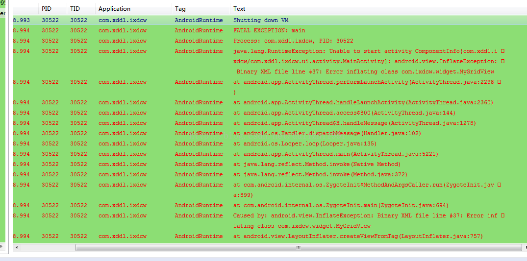
Task: Click the PID column header
Action: tap(46, 9)
